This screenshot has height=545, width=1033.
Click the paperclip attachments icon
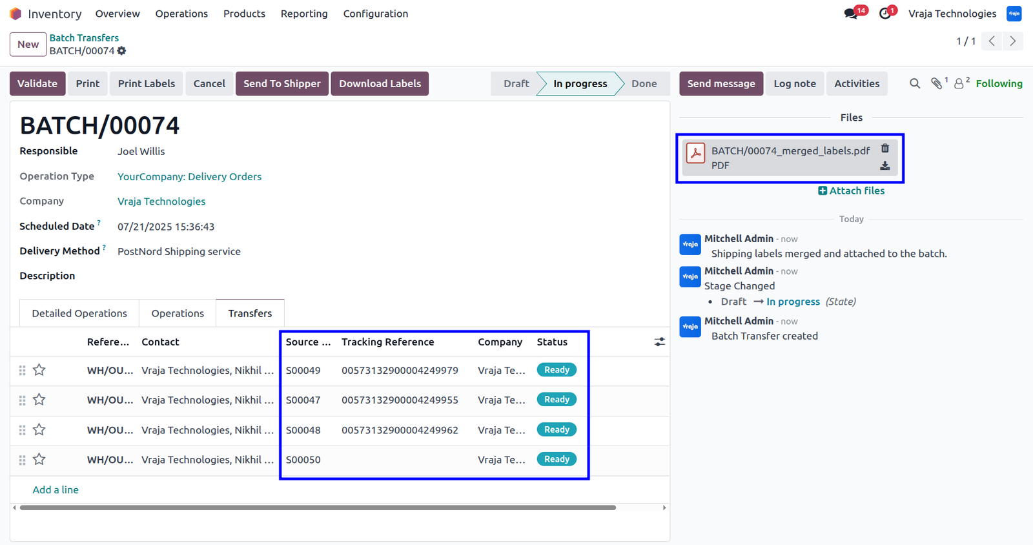(937, 83)
